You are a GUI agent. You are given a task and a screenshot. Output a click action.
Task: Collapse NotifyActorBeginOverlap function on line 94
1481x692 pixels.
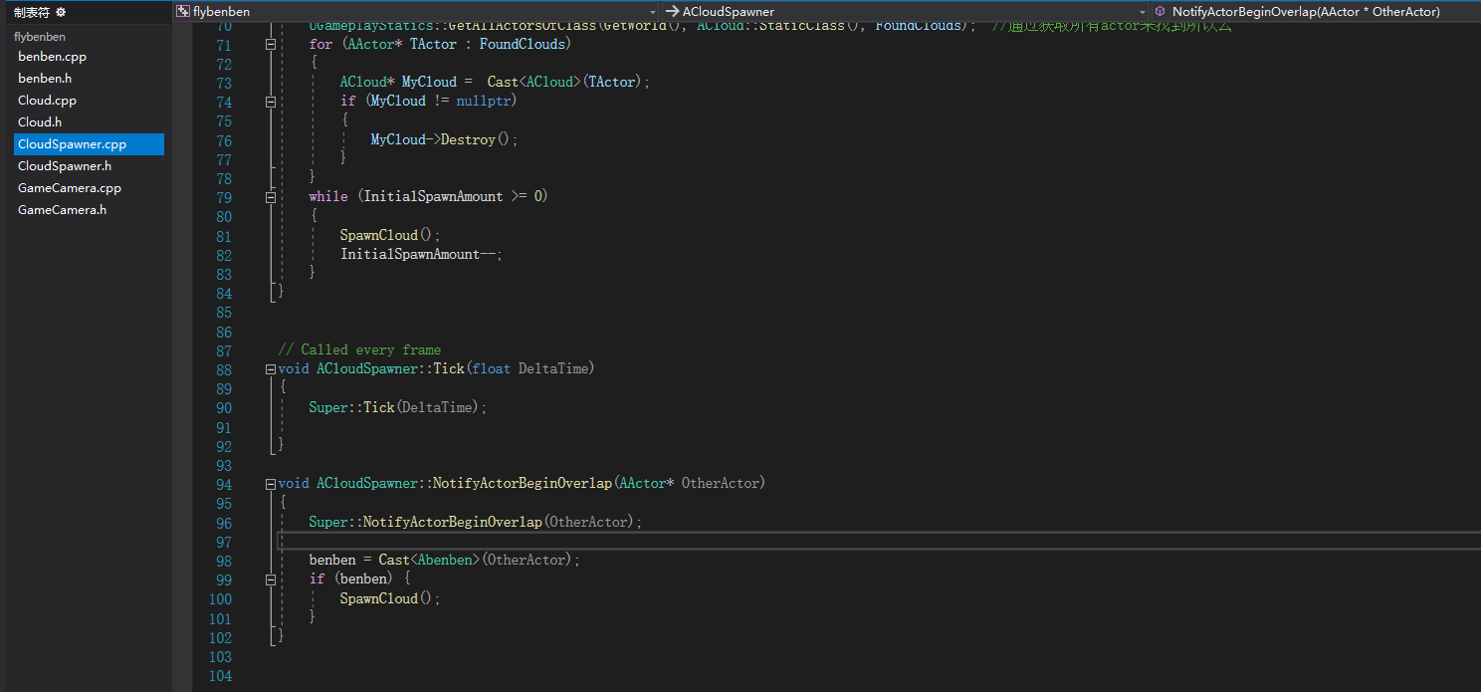271,484
